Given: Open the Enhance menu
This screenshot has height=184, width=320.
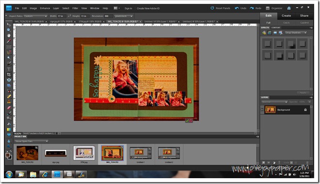Looking at the screenshot, I should [x=45, y=8].
